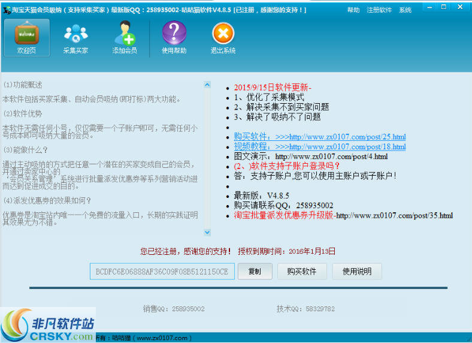Click the 购买软件 button
The height and width of the screenshot is (343, 472).
point(302,271)
